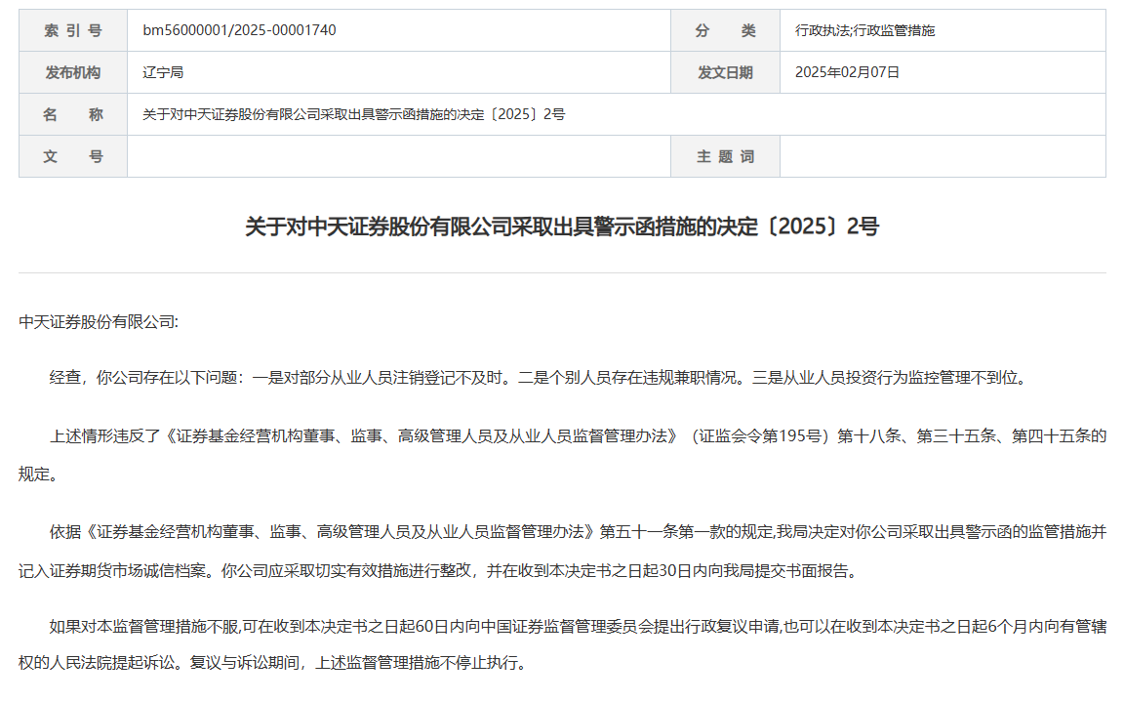Select index number bm56000001/2025-00001740
The width and height of the screenshot is (1124, 702).
point(239,30)
